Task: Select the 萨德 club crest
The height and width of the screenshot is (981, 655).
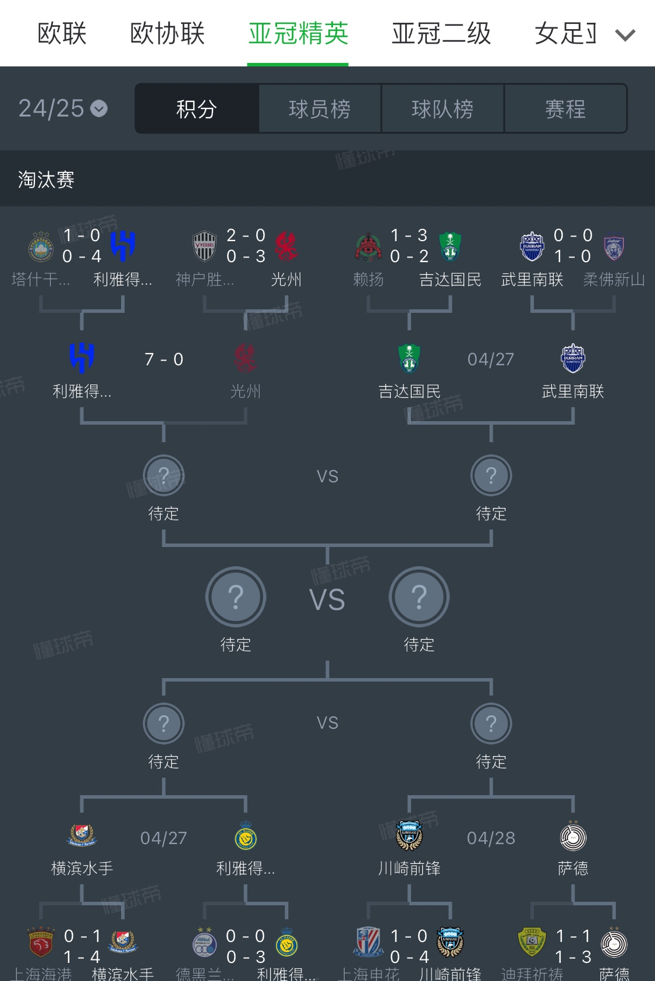Action: click(x=573, y=838)
